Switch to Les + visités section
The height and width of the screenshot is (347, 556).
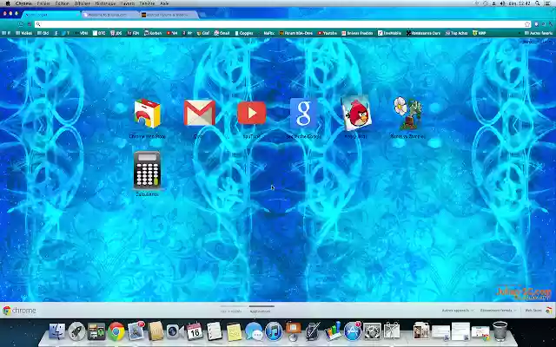(x=231, y=311)
